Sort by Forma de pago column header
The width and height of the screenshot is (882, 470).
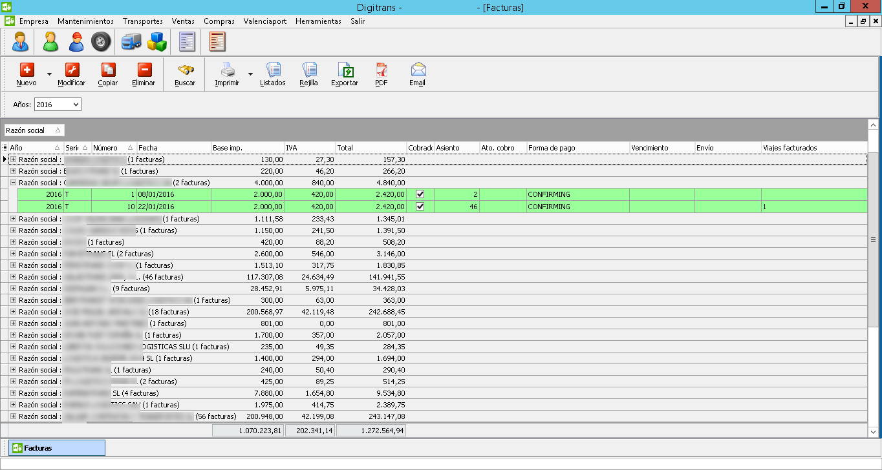pos(578,148)
